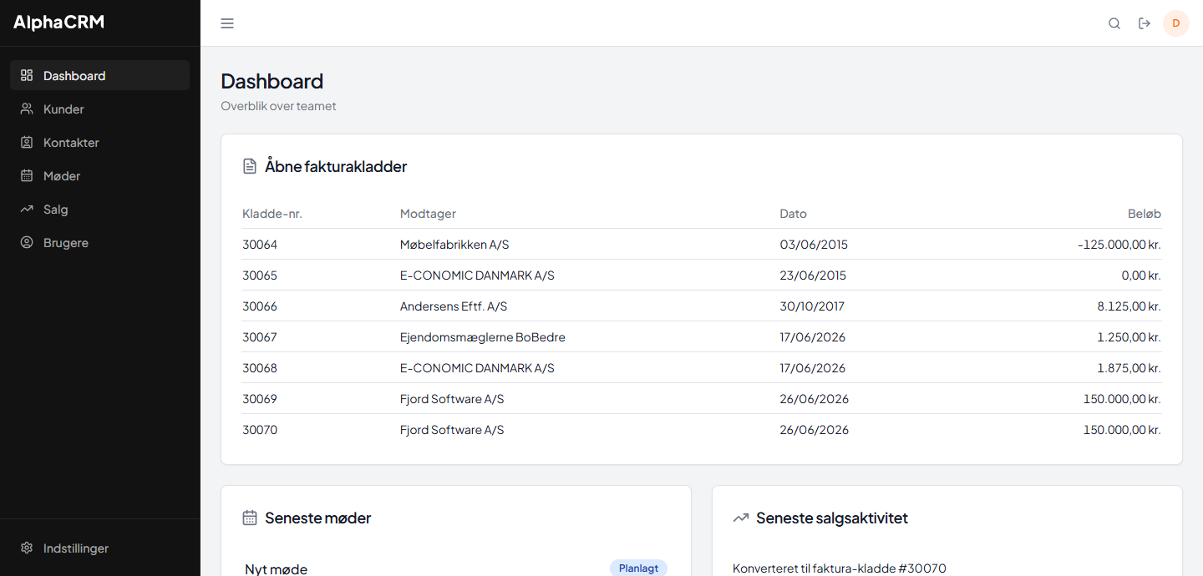The width and height of the screenshot is (1203, 576).
Task: Click the AlphaCRM logo
Action: coord(58,23)
